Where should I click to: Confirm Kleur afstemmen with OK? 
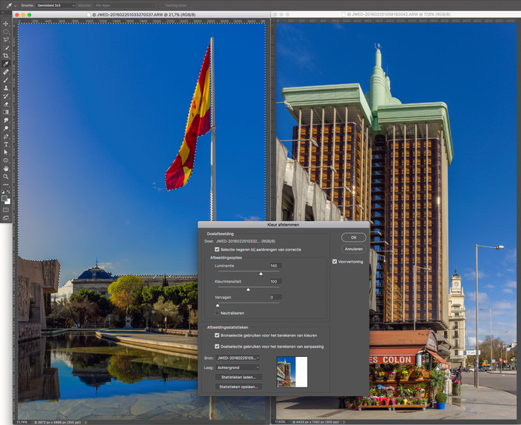353,237
